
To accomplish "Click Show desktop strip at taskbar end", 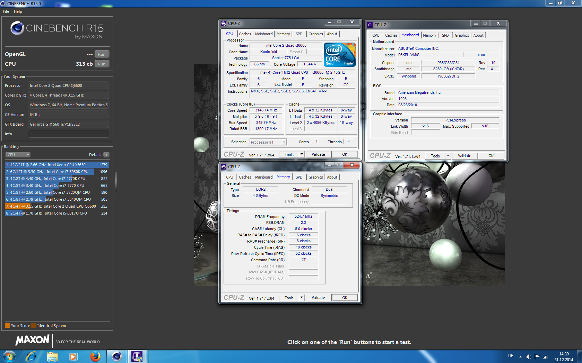I will point(580,356).
